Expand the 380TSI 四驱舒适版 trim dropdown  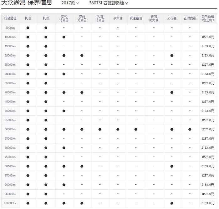point(109,3)
